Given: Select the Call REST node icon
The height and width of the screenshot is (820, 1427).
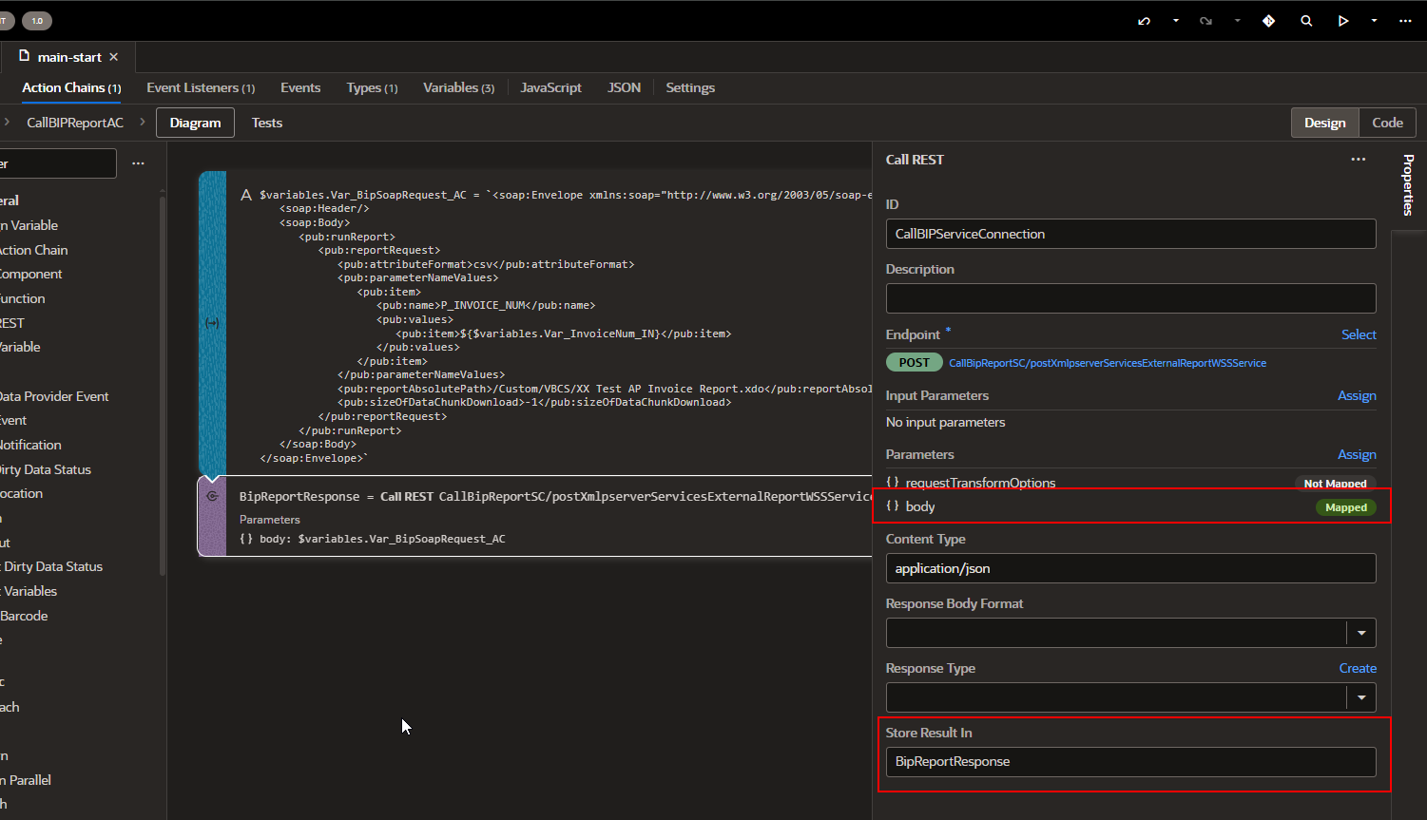Looking at the screenshot, I should [x=212, y=496].
